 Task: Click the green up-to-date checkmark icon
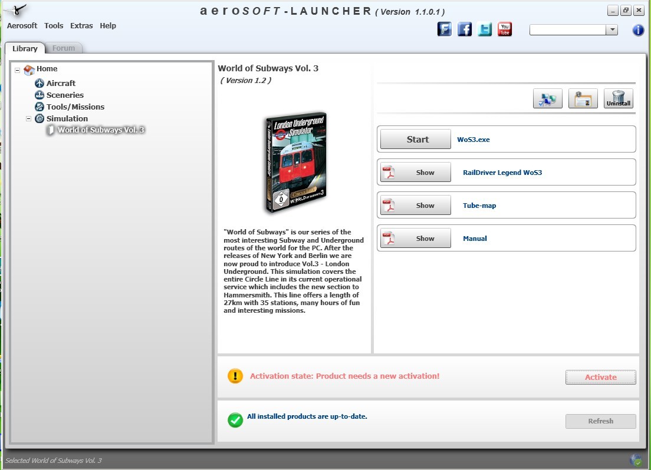235,420
